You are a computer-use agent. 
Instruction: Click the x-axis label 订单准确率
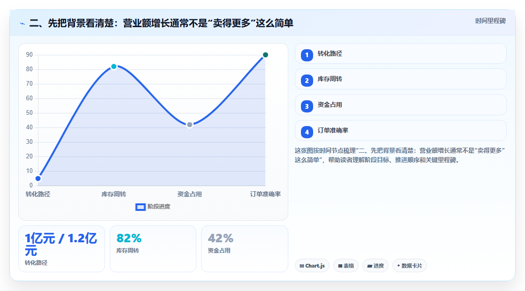(x=265, y=194)
